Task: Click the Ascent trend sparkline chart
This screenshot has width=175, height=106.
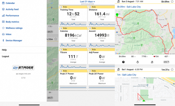Action: click(102, 45)
